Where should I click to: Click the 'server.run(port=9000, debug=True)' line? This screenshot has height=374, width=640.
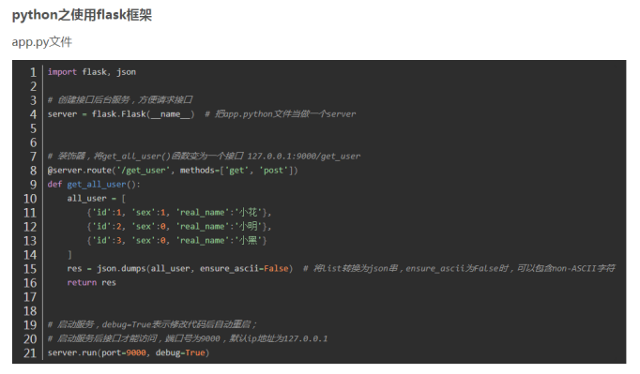pos(129,352)
